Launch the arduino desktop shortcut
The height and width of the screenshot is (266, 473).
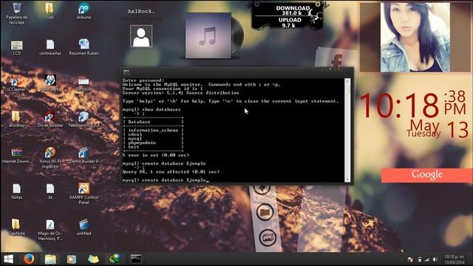pyautogui.click(x=84, y=11)
